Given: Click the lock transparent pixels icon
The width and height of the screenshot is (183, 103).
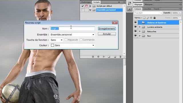Looking at the screenshot, I should (x=144, y=18).
